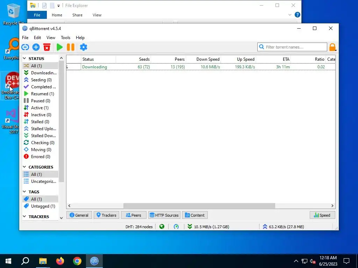Filter by Paused (0) status

click(40, 101)
